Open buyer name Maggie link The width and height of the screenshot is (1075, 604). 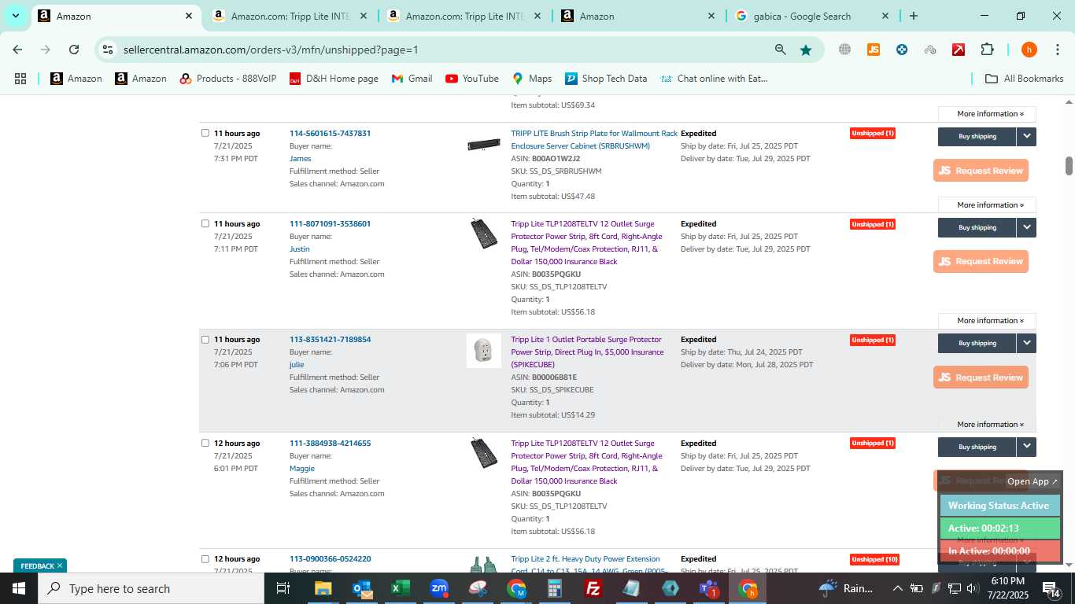302,468
